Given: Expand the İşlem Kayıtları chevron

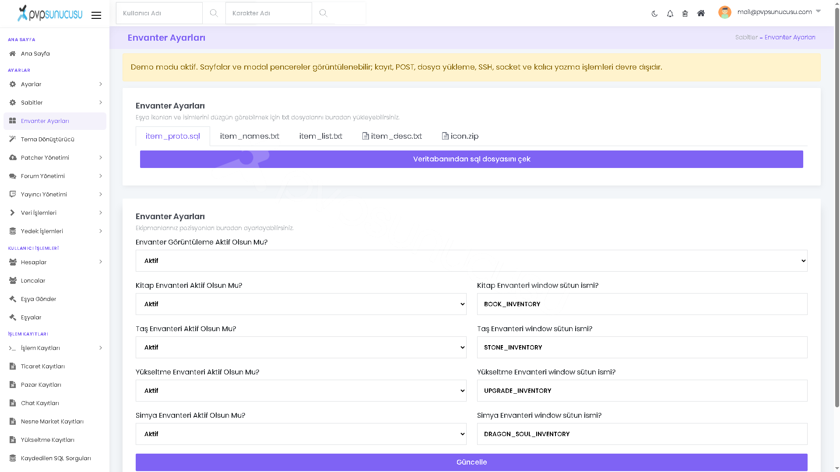Looking at the screenshot, I should [101, 348].
